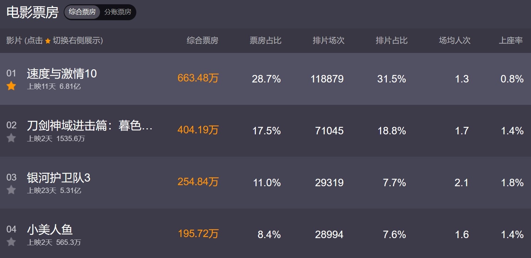Open the movie 刀剑神域进击篇：暮色…
This screenshot has height=258, width=531.
90,126
